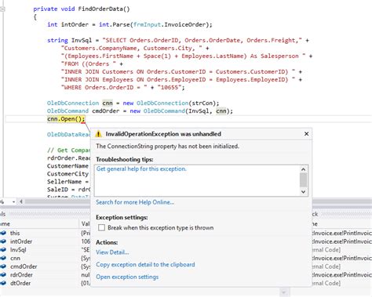The height and width of the screenshot is (297, 372).
Task: Click the Val column header in Locals
Action: pyautogui.click(x=86, y=224)
